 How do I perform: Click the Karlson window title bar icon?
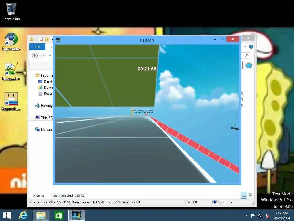click(x=58, y=40)
